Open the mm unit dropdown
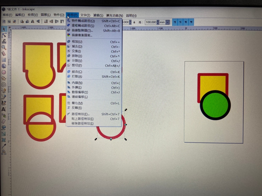 [x=168, y=22]
